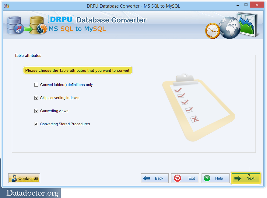
Task: Close the DRPU Database Converter window
Action: (x=257, y=5)
